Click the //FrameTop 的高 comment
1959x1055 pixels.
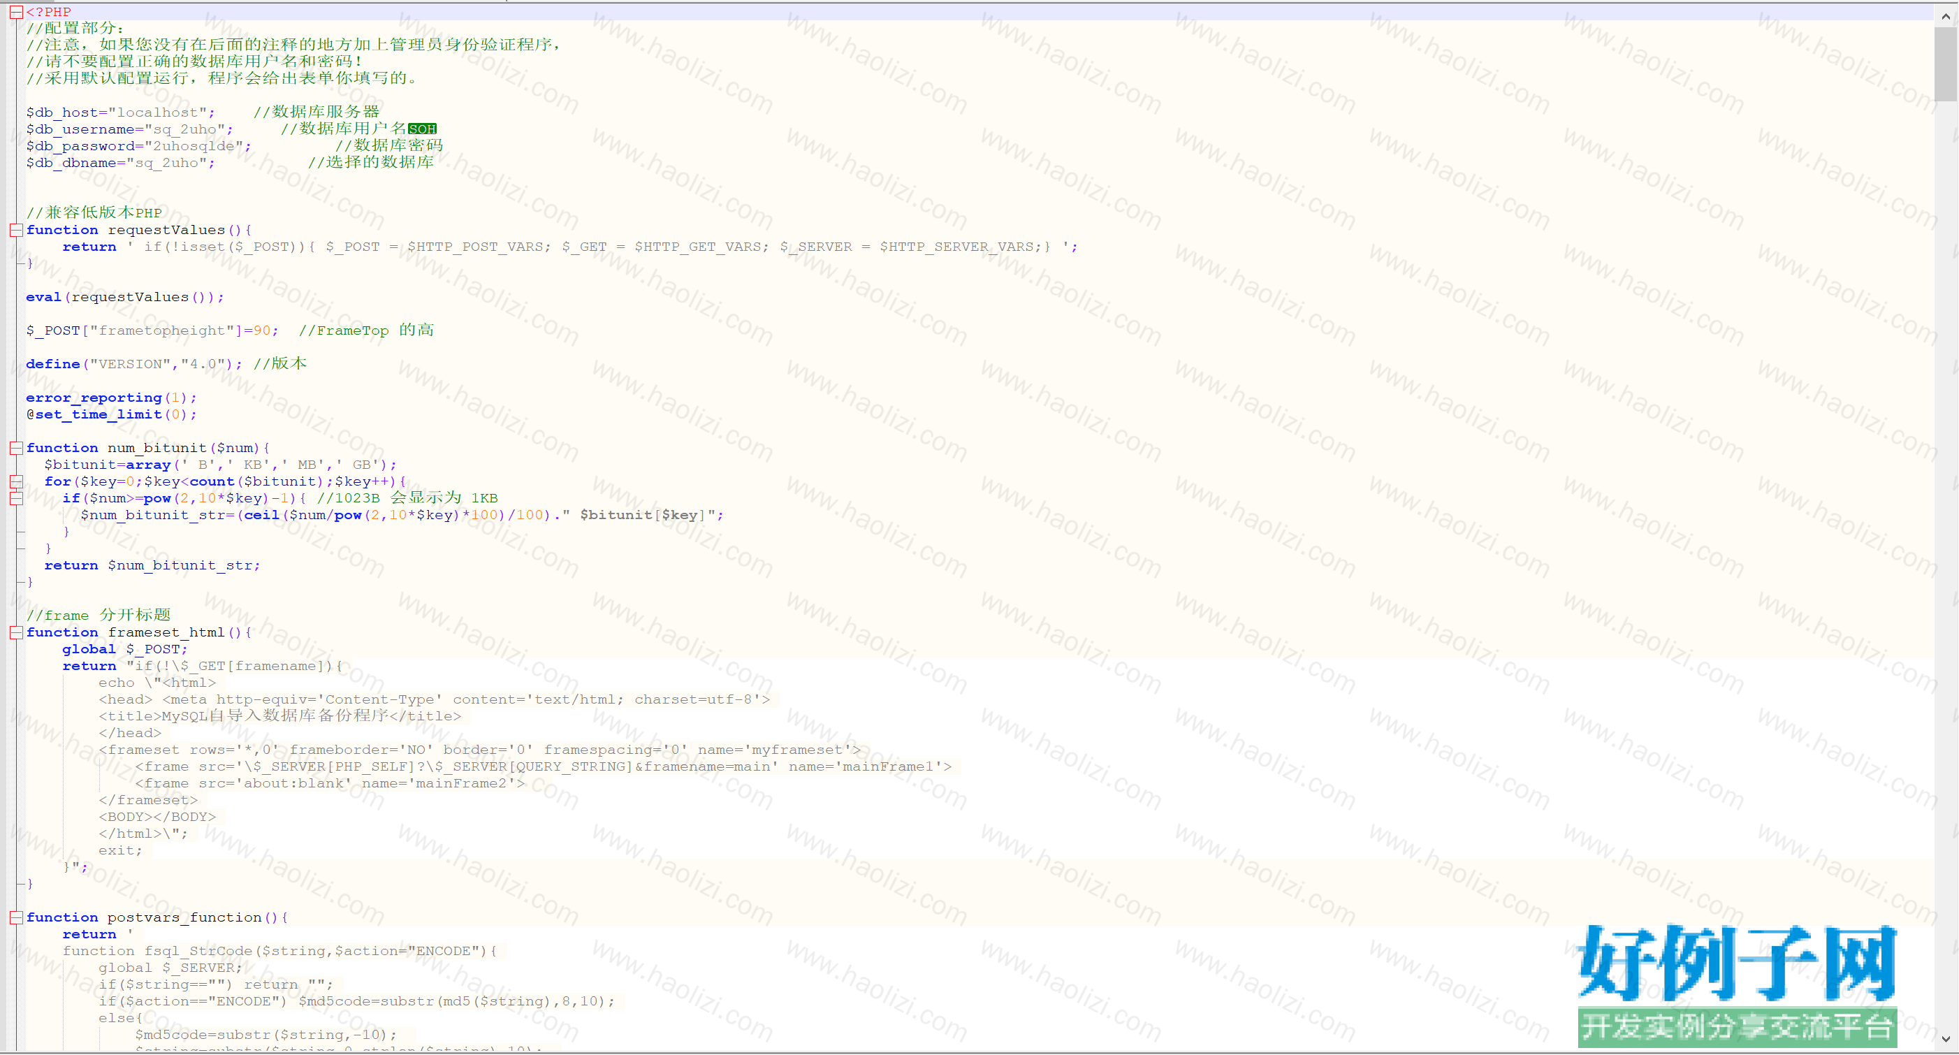point(366,330)
